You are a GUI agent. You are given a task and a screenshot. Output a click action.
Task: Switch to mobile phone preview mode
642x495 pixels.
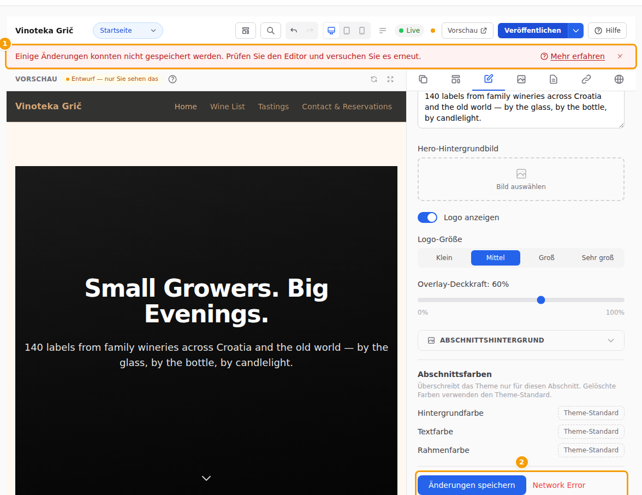362,31
